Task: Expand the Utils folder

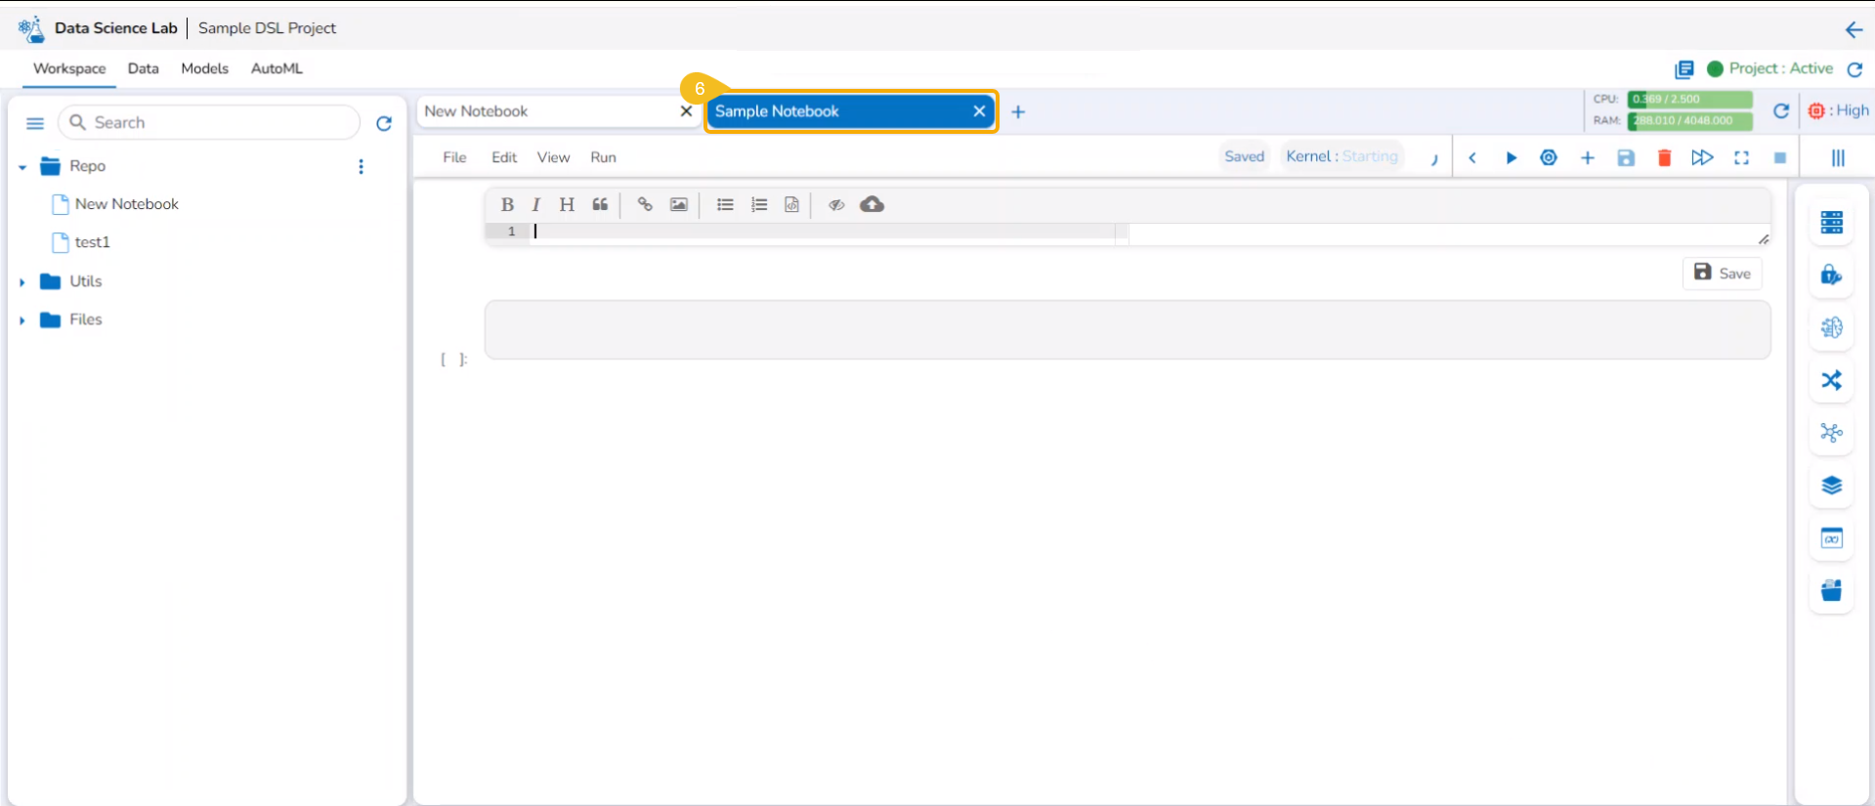Action: tap(22, 281)
